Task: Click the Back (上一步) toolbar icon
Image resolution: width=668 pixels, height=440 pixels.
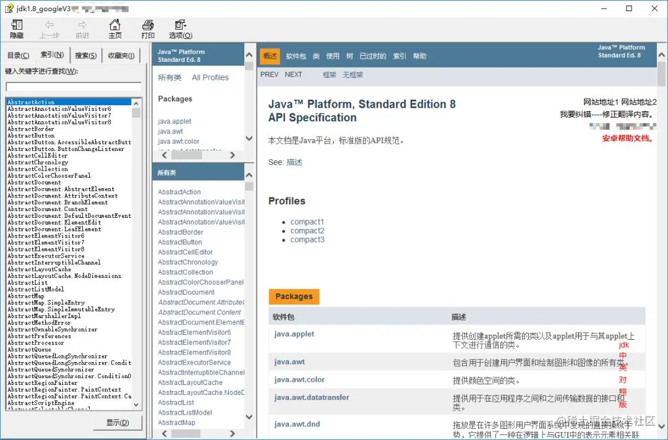Action: (x=49, y=30)
